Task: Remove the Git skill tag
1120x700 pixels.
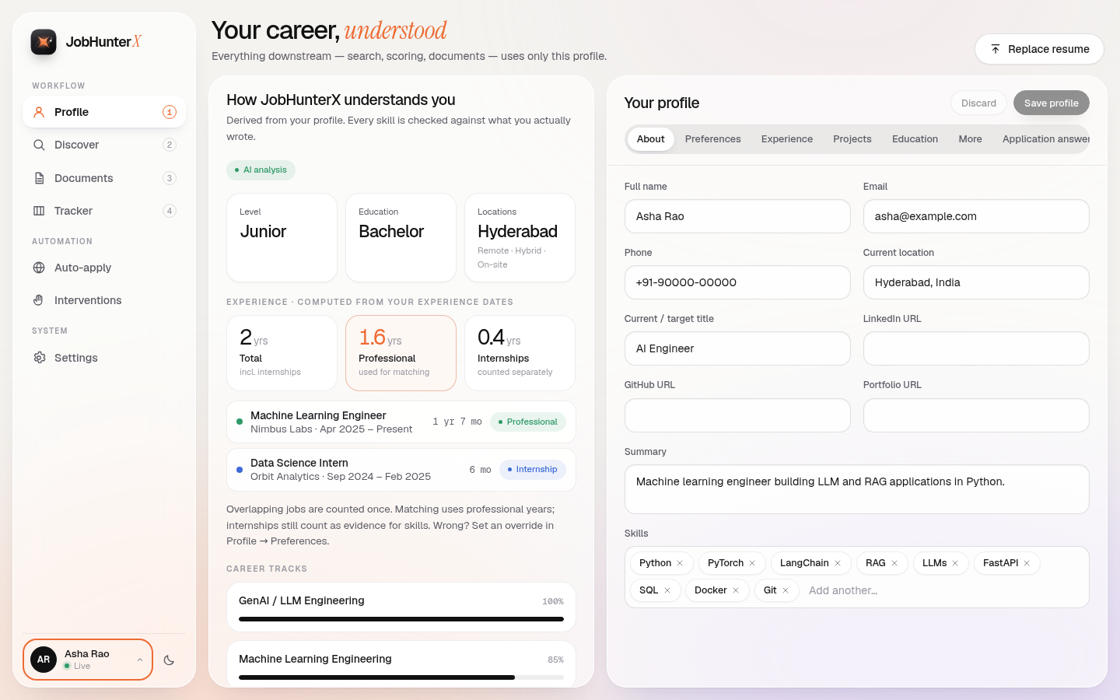Action: [786, 590]
